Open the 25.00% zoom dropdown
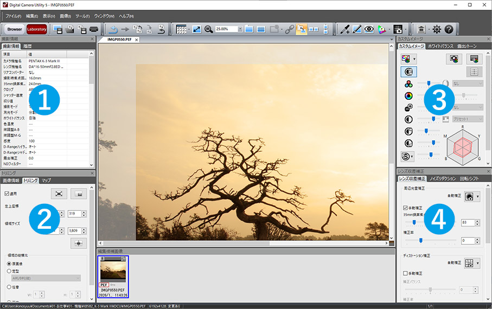 pyautogui.click(x=240, y=29)
